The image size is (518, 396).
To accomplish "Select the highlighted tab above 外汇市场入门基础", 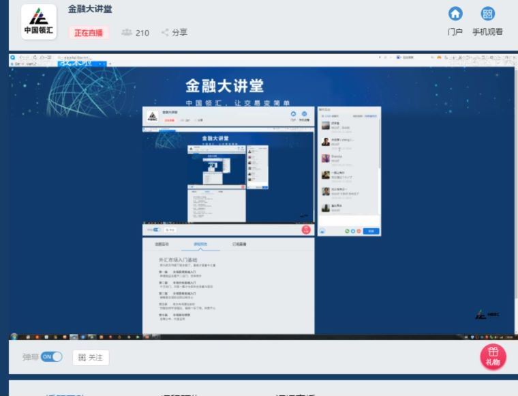I will 200,244.
